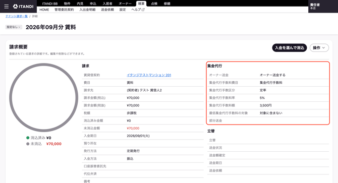Click the 入金を選んで消込 button
Viewport: 338px width, 183px height.
point(290,48)
